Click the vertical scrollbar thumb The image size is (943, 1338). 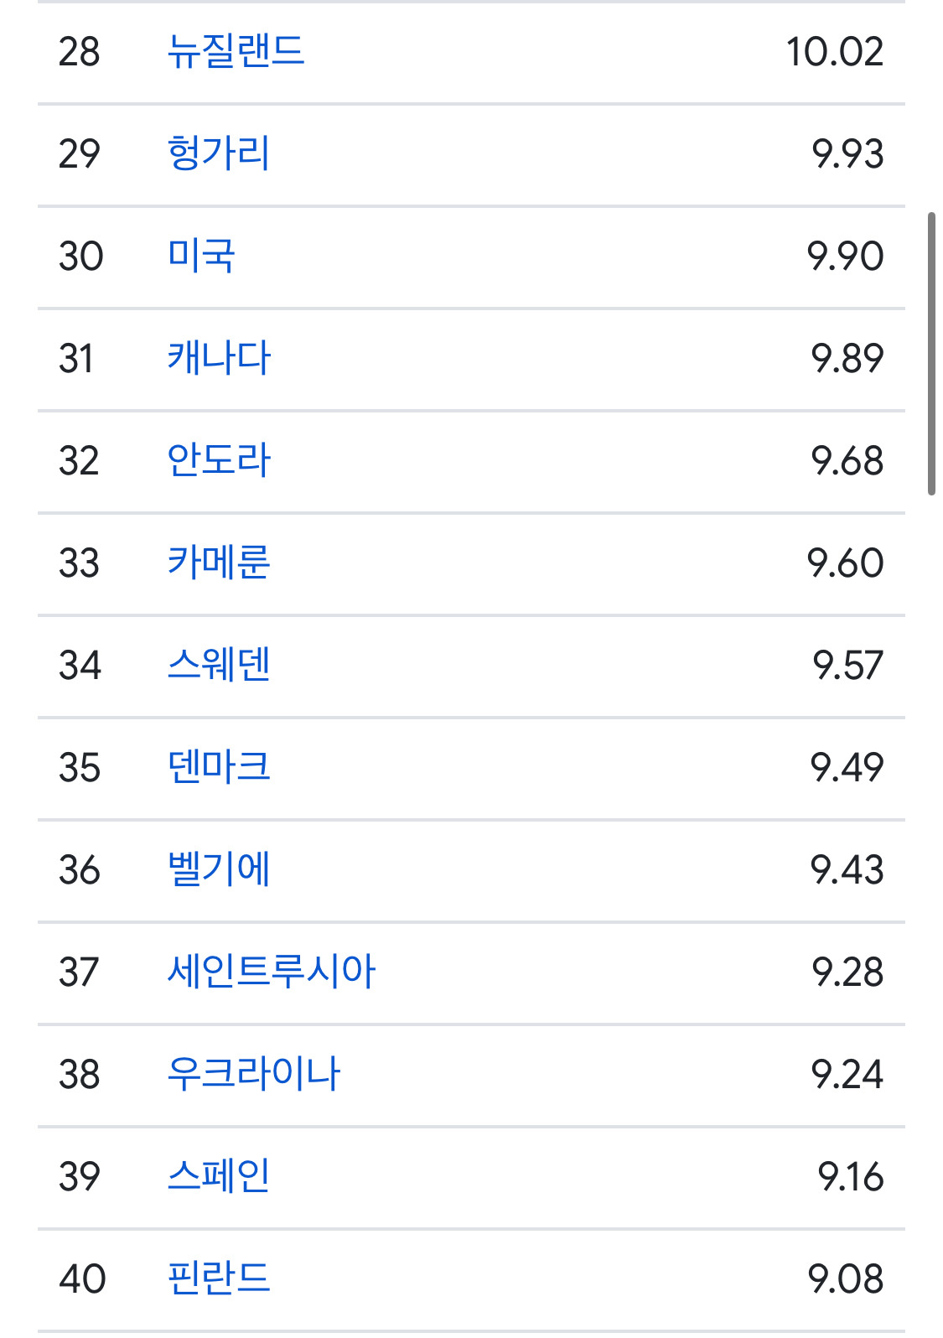931,354
